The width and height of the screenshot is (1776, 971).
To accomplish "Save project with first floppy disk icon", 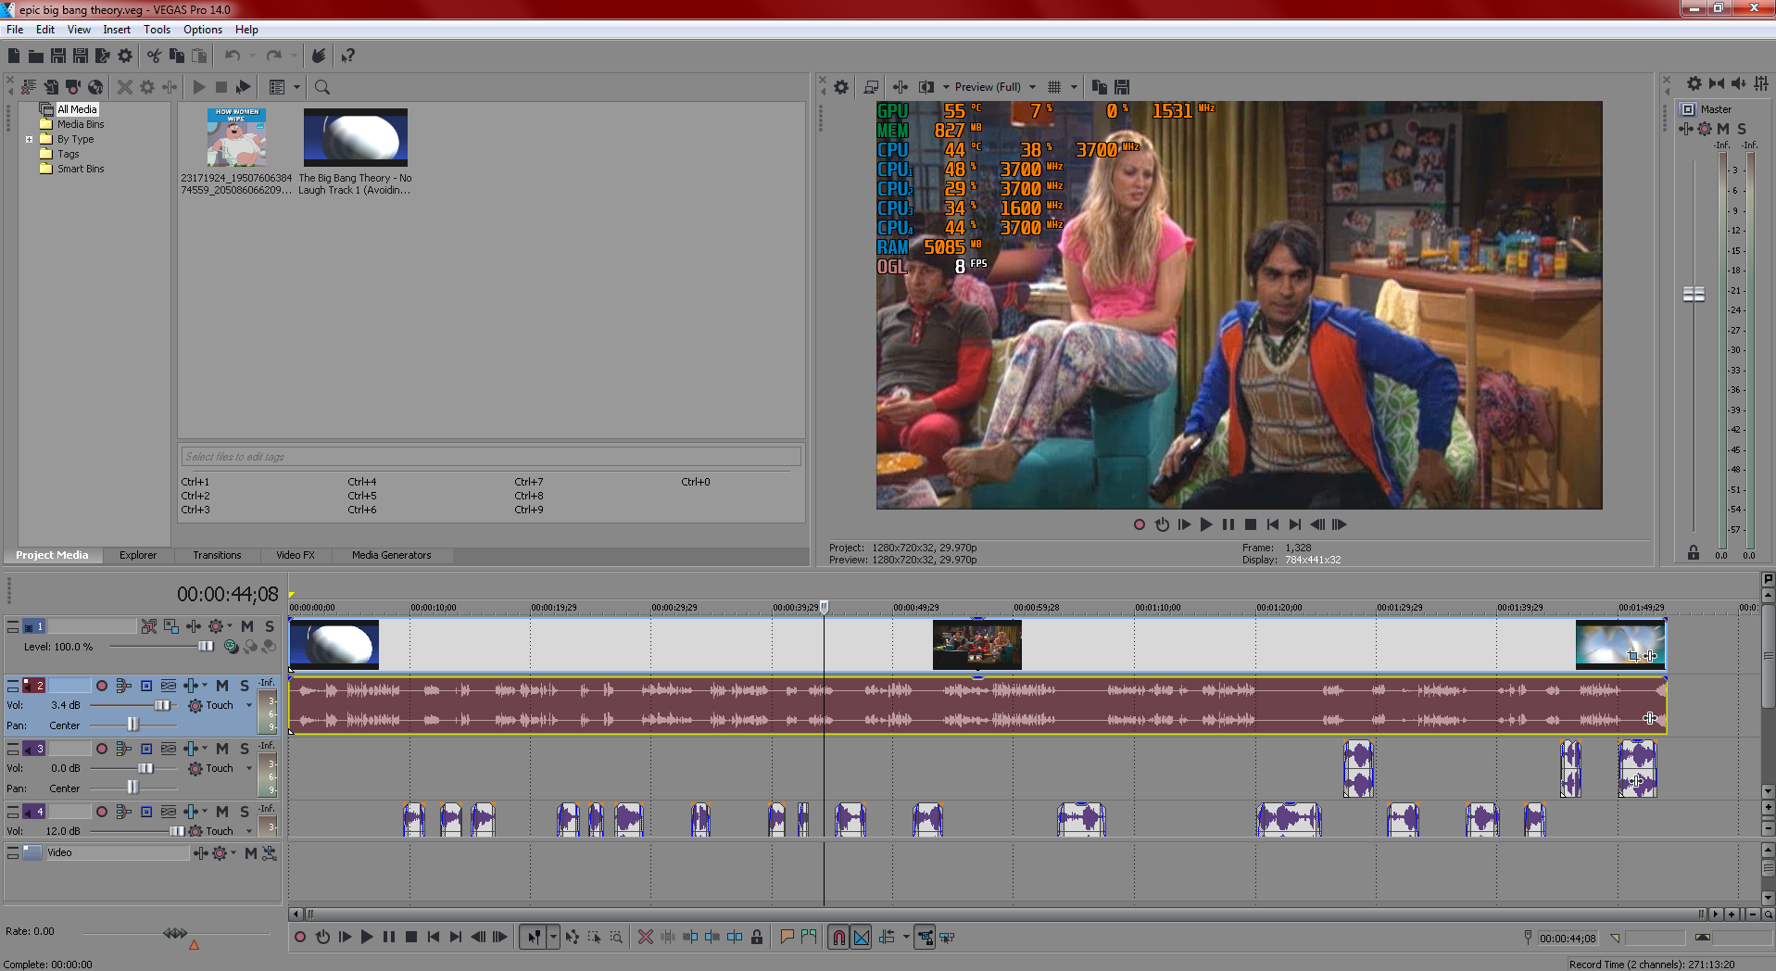I will (57, 56).
